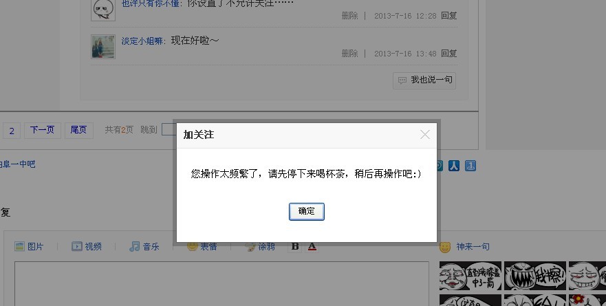This screenshot has width=606, height=306.
Task: Click 淡定小姐嘛 avatar thumbnail
Action: tap(102, 47)
